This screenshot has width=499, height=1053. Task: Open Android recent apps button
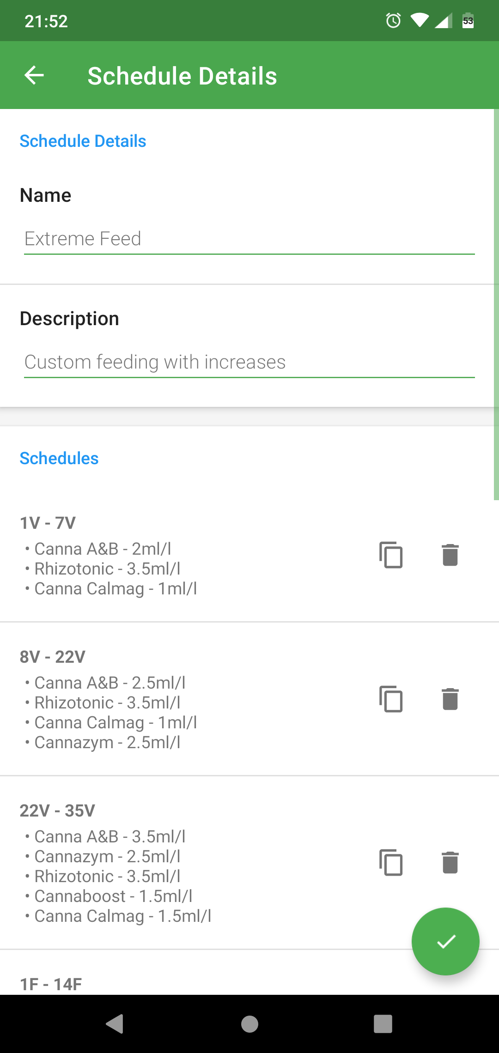click(383, 1024)
